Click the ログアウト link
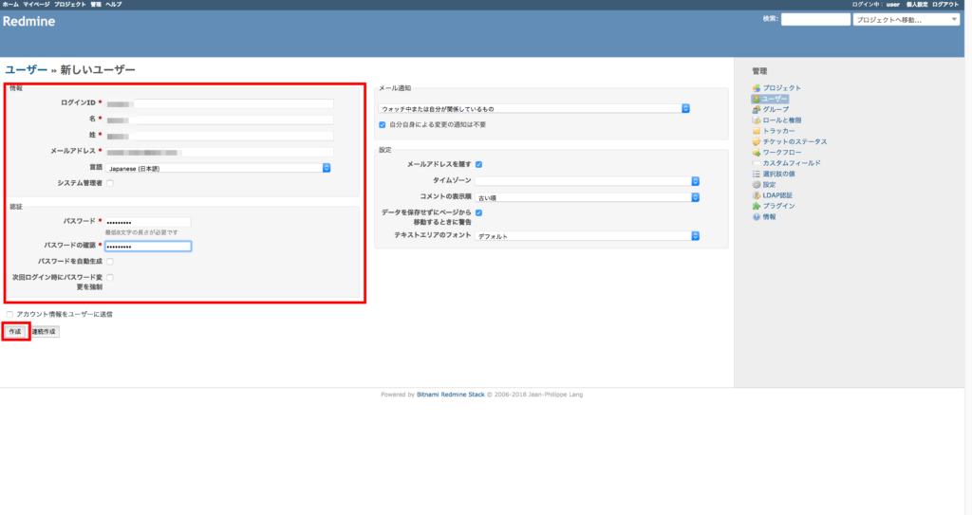The image size is (972, 515). 951,5
